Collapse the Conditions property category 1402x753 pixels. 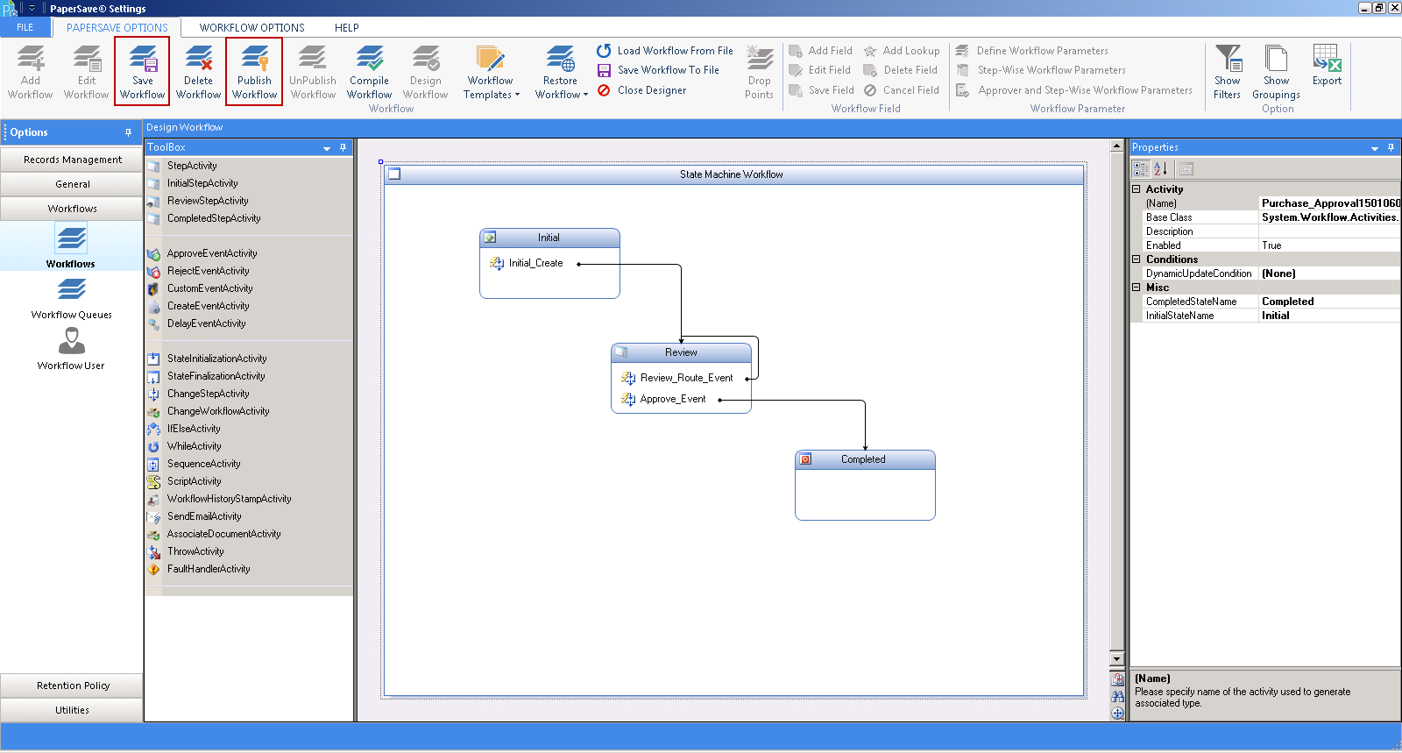coord(1136,259)
